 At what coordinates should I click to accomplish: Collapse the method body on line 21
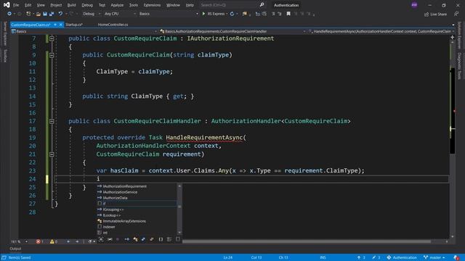(x=52, y=154)
